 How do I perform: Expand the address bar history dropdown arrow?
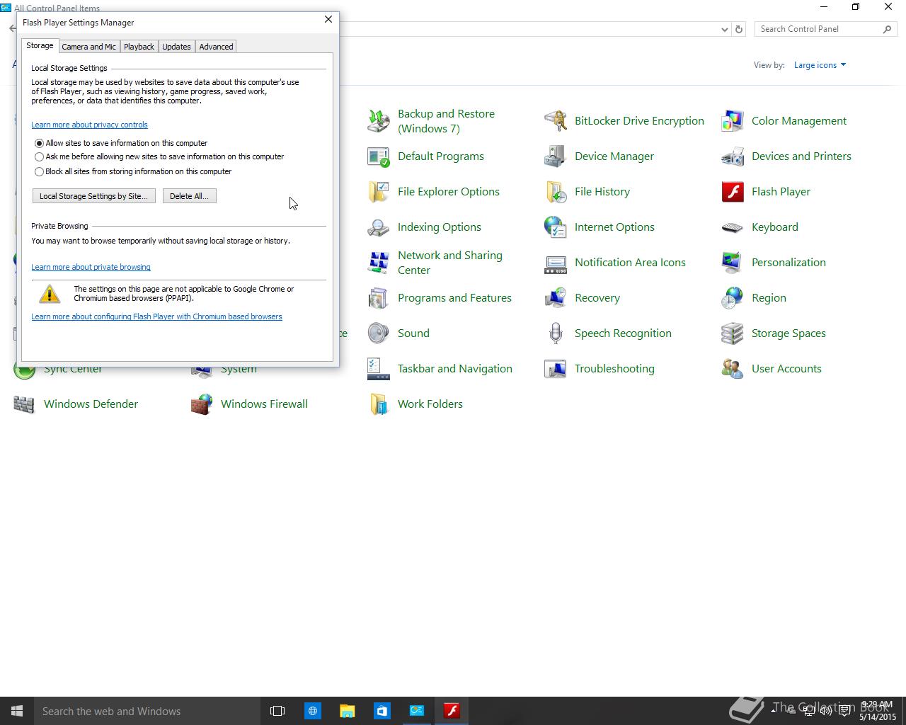724,29
